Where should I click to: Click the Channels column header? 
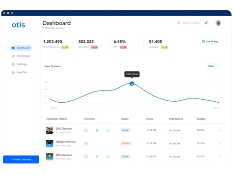(x=89, y=119)
